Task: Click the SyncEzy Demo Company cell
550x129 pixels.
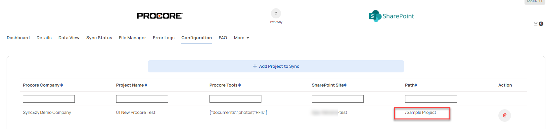Action: click(47, 113)
